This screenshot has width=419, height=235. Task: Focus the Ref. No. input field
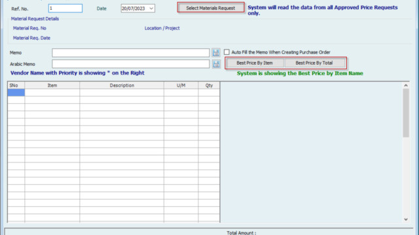click(65, 8)
